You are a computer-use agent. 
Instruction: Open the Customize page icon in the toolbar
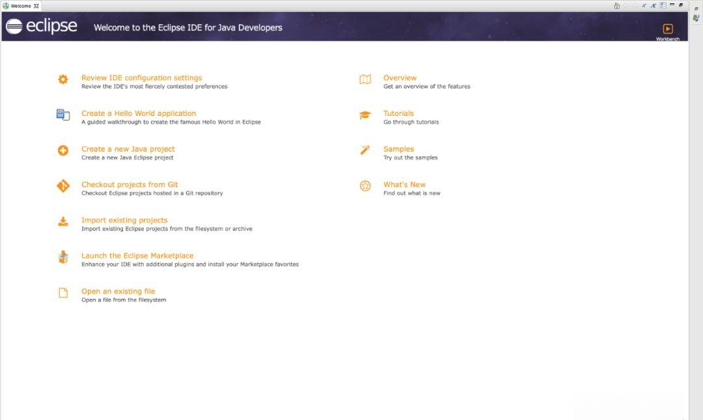tap(663, 5)
